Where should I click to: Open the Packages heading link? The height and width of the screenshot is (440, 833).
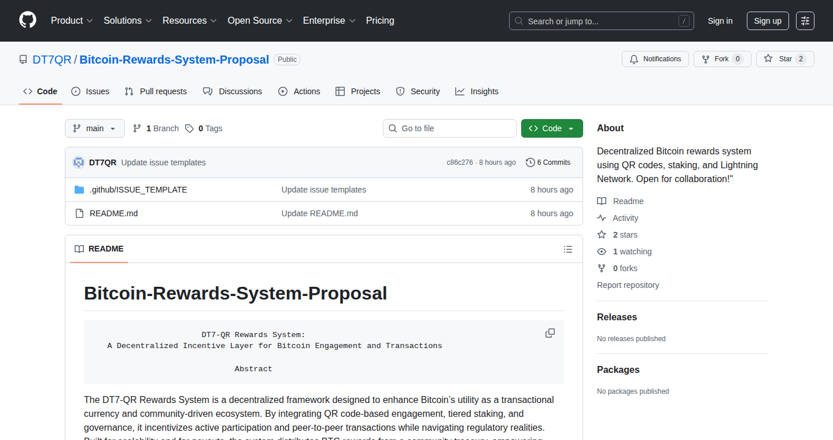(x=618, y=370)
